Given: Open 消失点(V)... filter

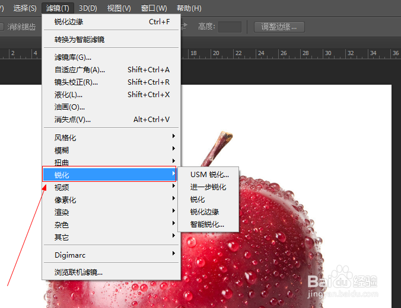Looking at the screenshot, I should (x=112, y=120).
